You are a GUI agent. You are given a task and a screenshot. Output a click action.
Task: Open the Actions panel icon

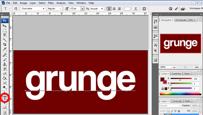click(155, 27)
